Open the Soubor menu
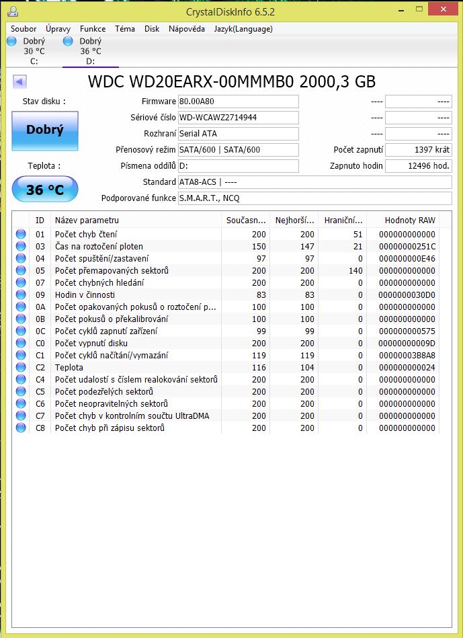The image size is (463, 638). (24, 29)
